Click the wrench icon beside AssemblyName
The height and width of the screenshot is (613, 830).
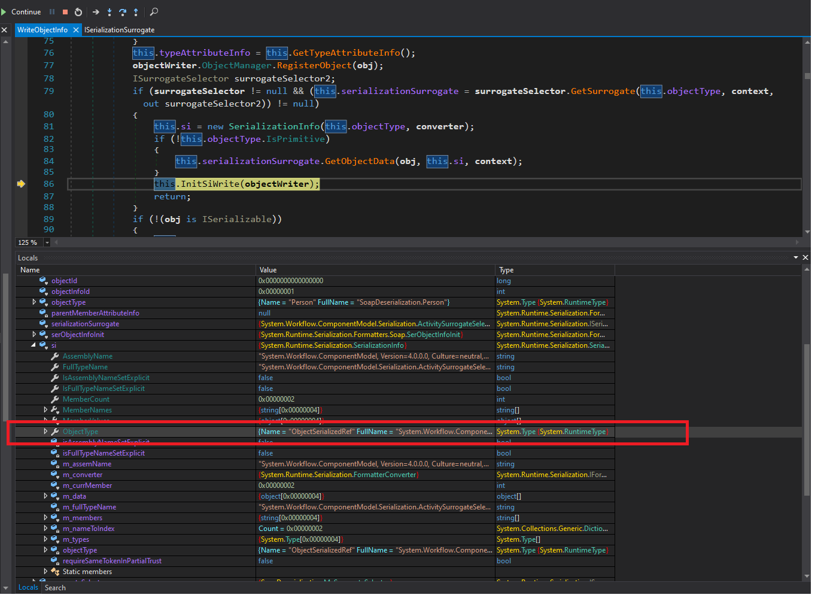55,356
